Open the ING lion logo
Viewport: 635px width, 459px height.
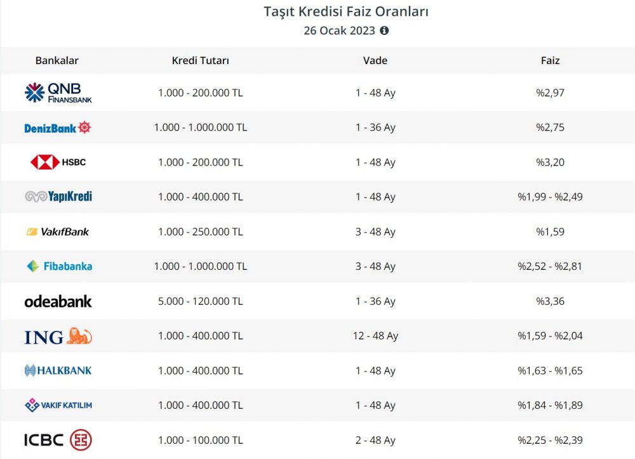point(58,336)
